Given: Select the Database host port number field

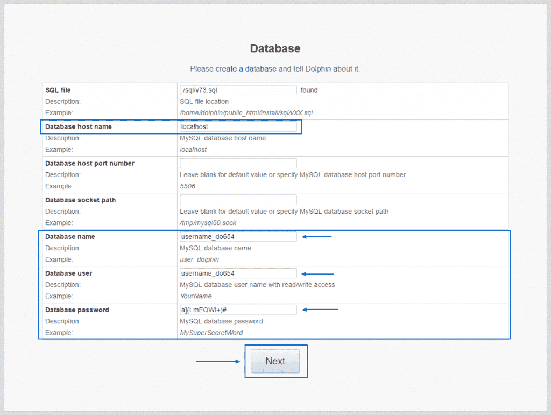Looking at the screenshot, I should tap(238, 163).
